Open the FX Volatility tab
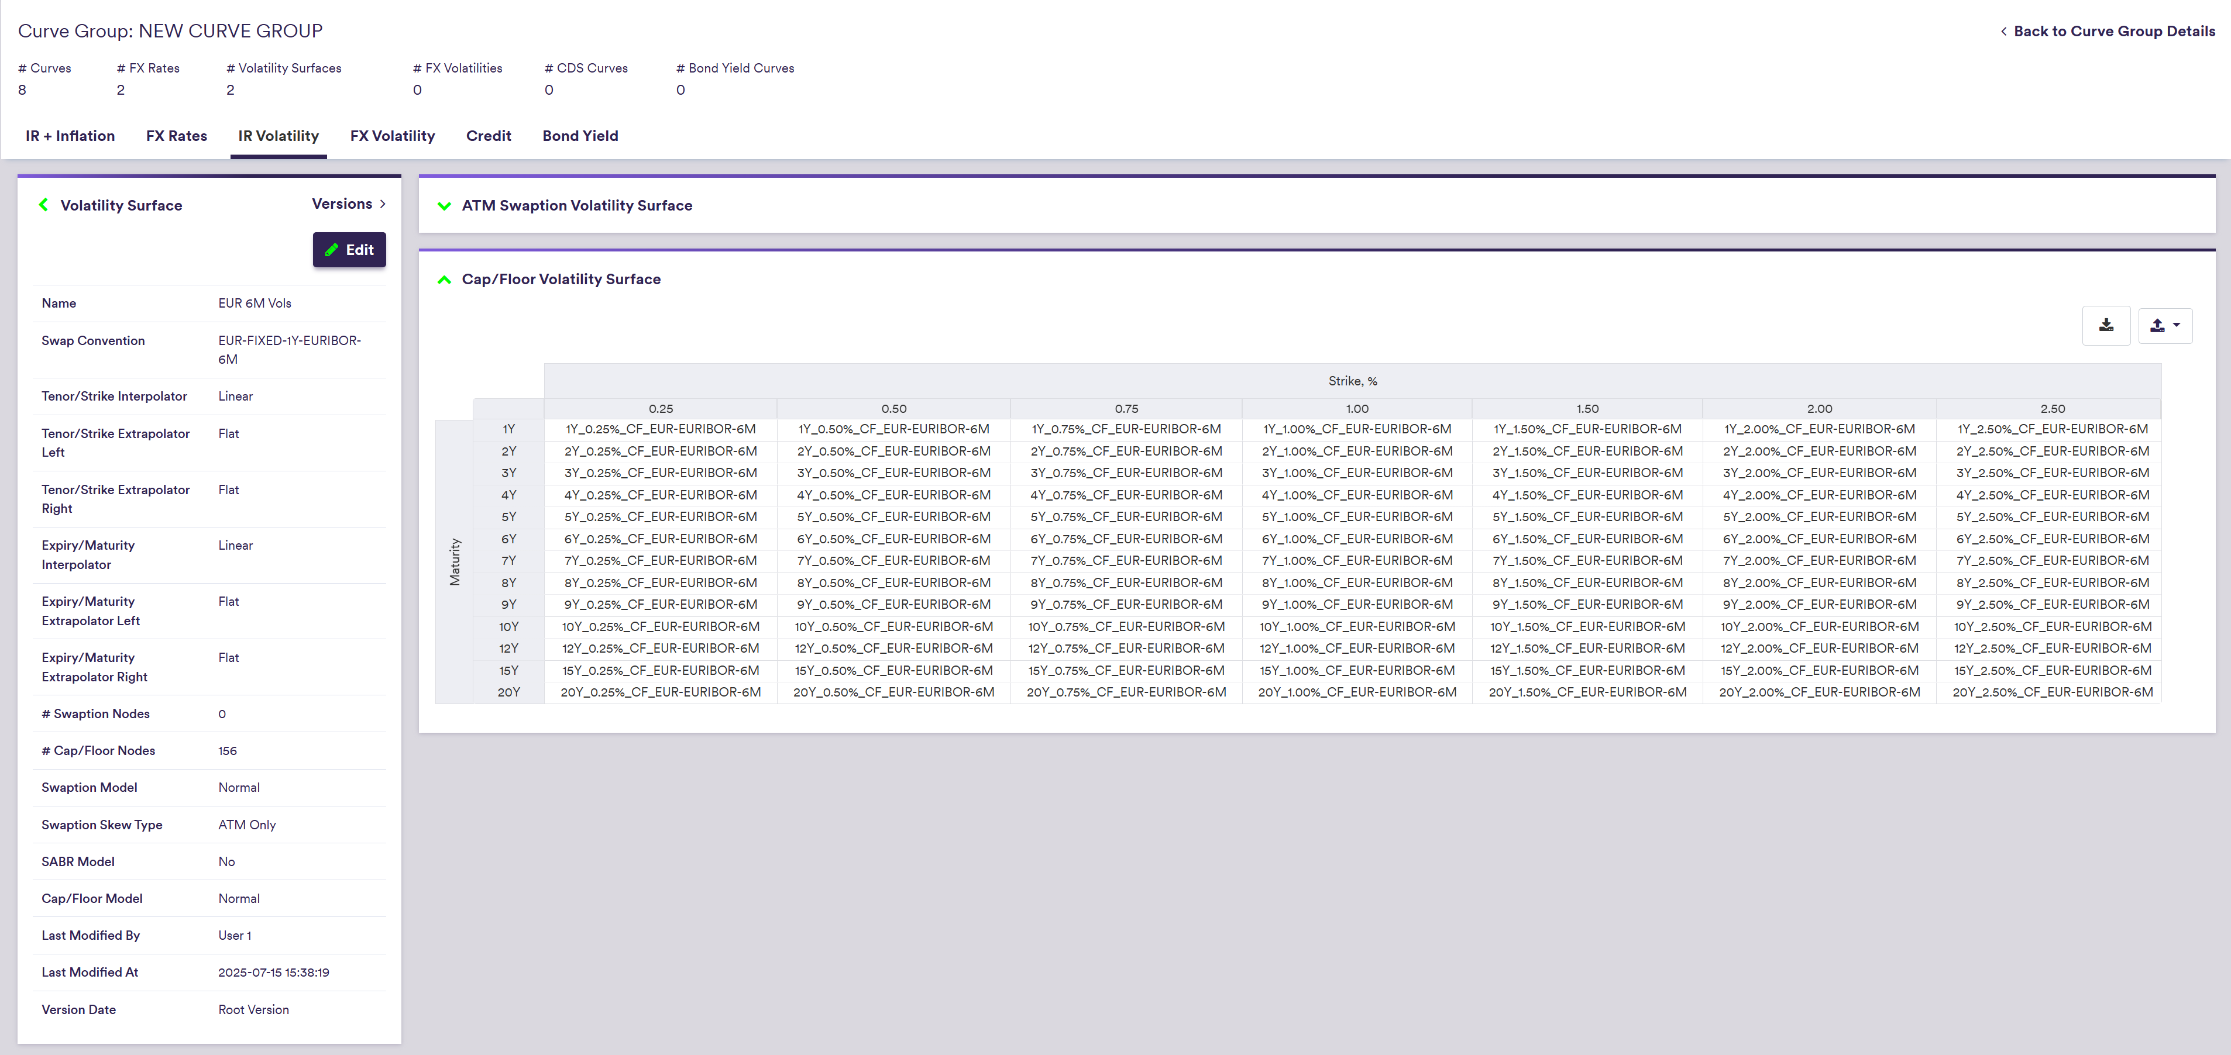Screen dimensions: 2231x1055 (393, 136)
